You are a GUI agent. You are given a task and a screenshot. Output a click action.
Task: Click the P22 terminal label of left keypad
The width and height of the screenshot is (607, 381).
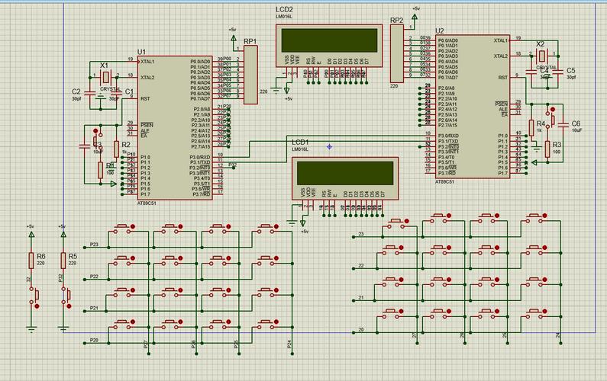[94, 277]
